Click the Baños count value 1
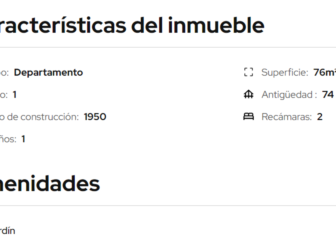 23,139
